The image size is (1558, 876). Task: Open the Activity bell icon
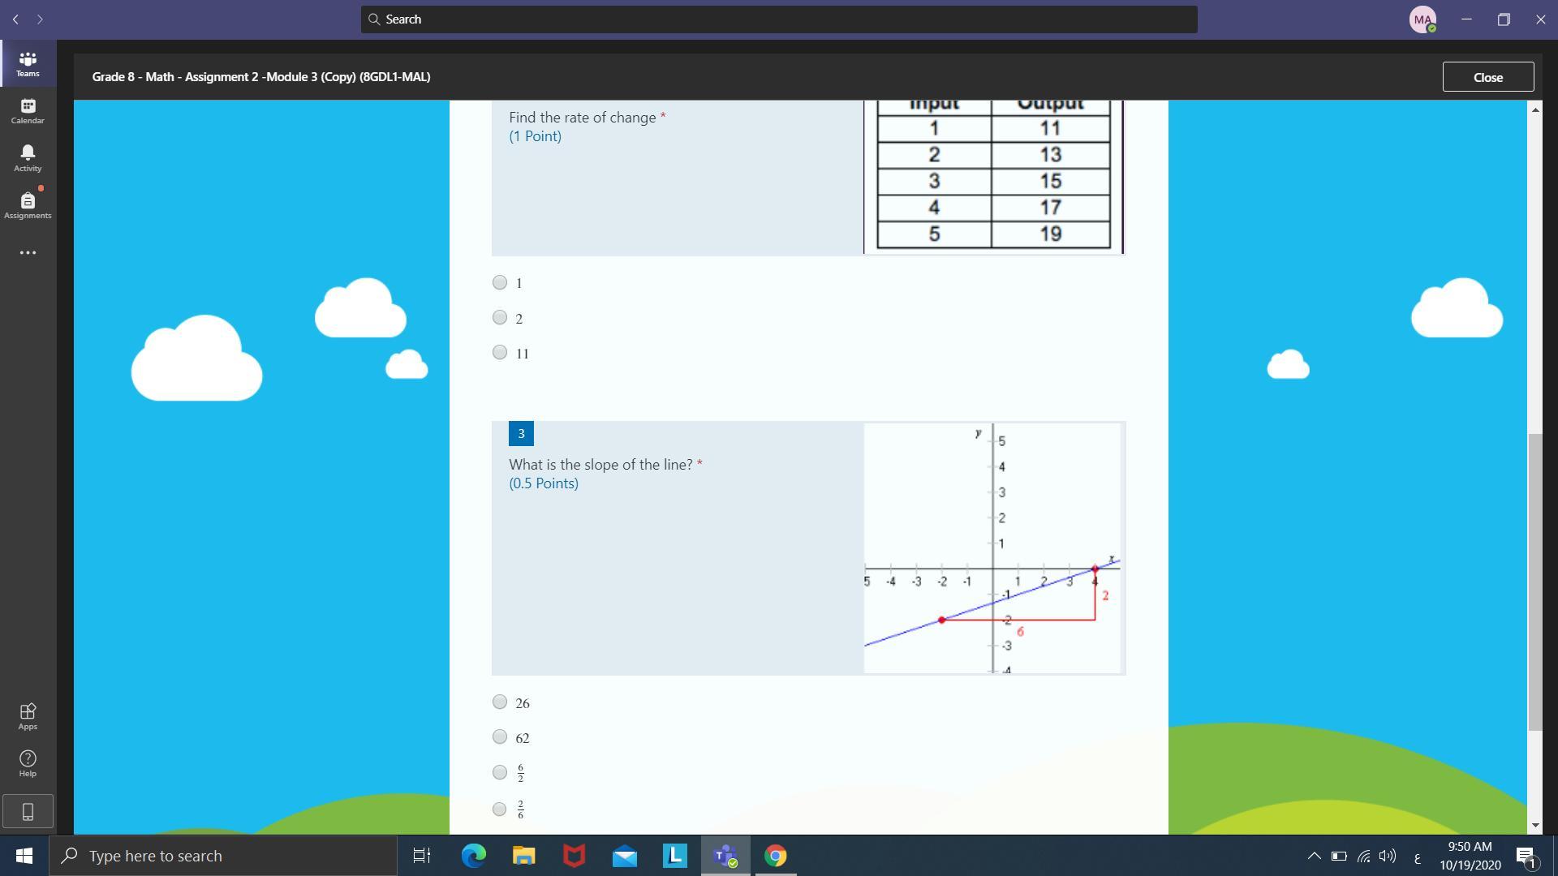click(28, 158)
